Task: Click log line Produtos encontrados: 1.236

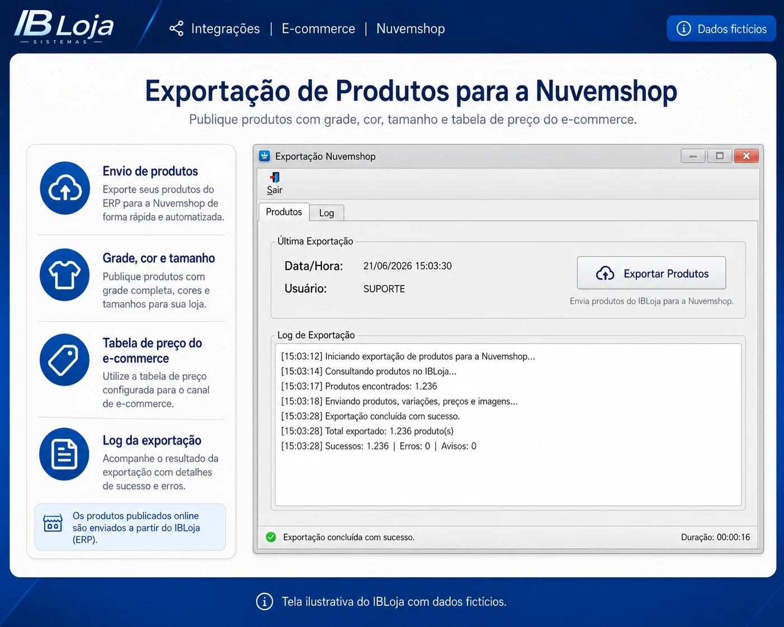Action: pos(359,387)
